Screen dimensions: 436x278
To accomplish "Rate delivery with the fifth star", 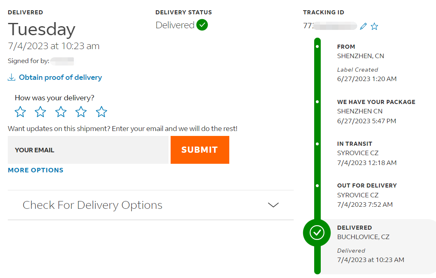I will coord(101,112).
